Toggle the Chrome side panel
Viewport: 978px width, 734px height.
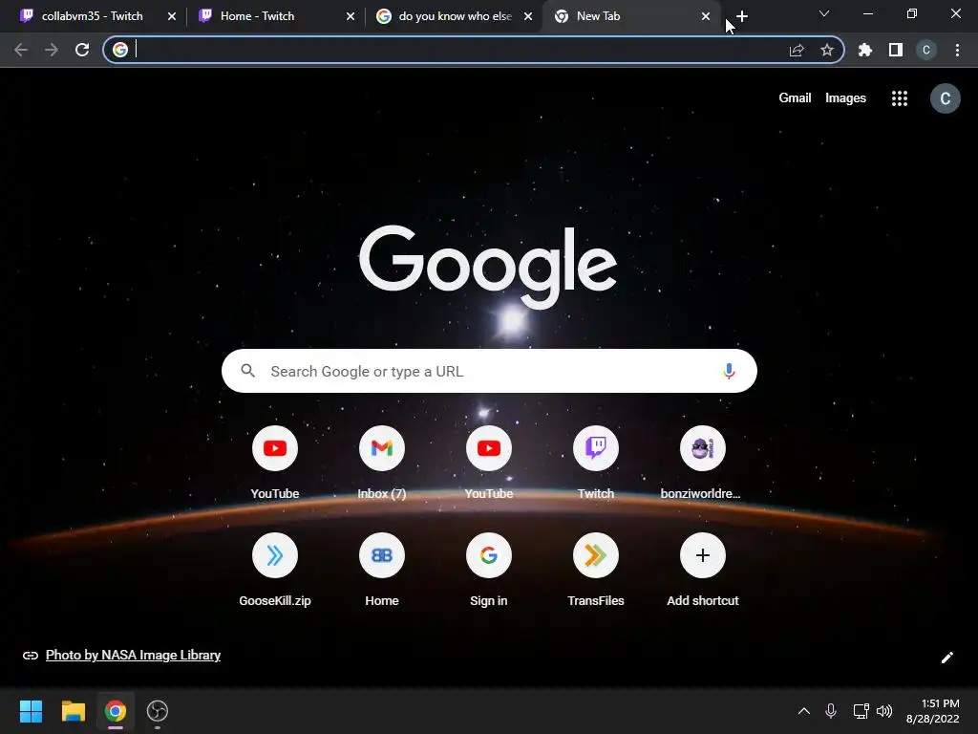(896, 50)
